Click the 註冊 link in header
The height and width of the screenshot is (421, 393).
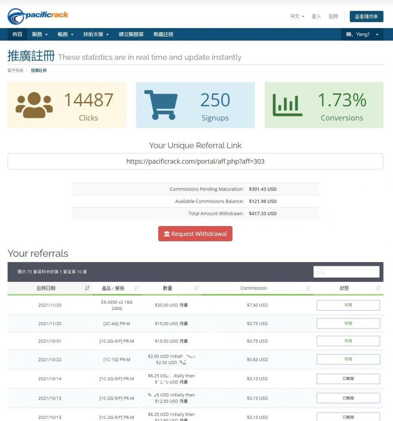click(333, 16)
